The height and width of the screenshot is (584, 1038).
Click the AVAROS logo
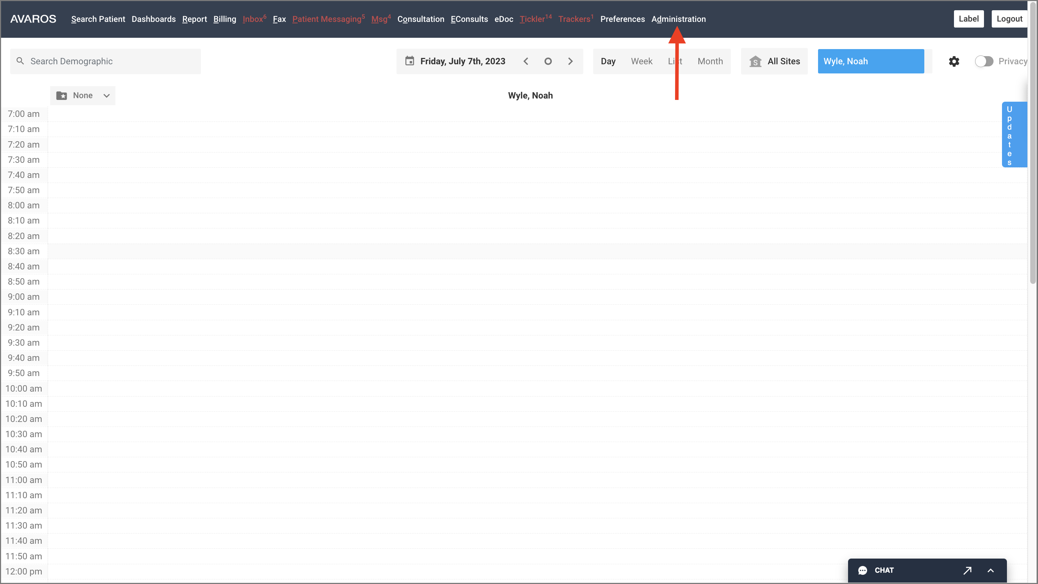[33, 19]
